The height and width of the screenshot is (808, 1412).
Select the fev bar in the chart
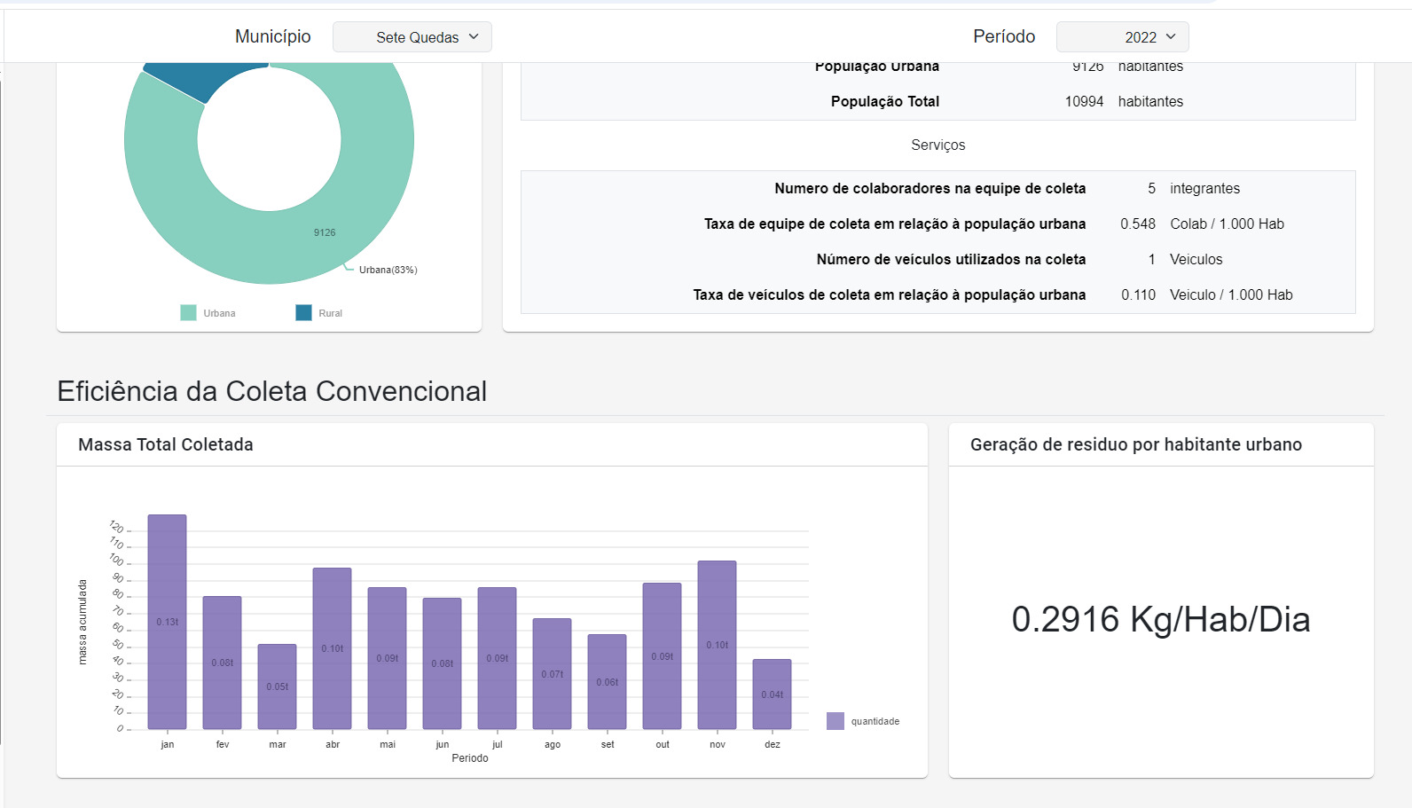click(222, 662)
